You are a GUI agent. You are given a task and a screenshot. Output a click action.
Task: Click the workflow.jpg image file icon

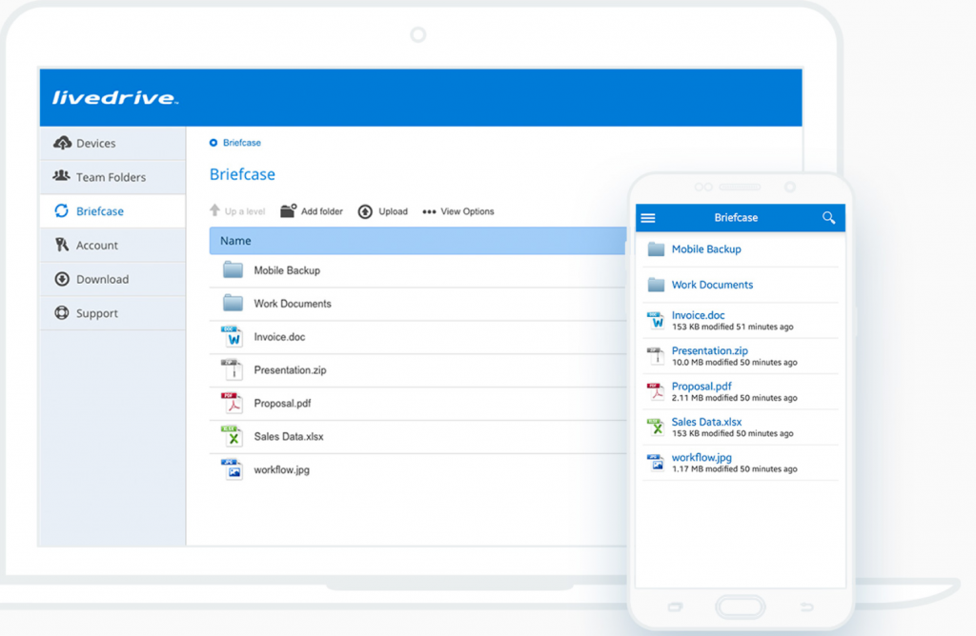click(233, 469)
